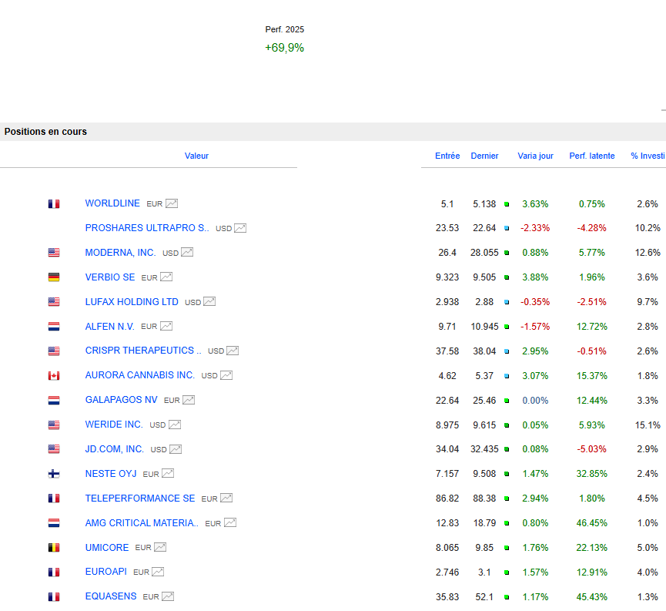
Task: Open the JD.COM, INC. stock page
Action: pyautogui.click(x=114, y=449)
